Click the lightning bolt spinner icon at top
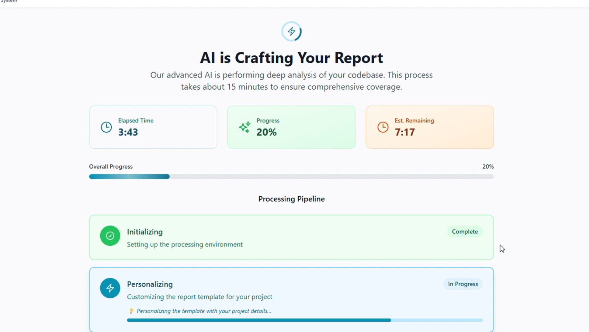590x332 pixels. (x=291, y=31)
